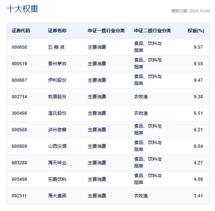Click stock name 海大集团

(x=57, y=196)
